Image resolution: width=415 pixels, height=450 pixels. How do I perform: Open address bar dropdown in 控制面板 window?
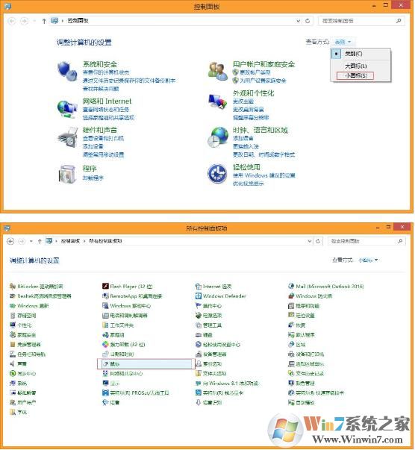pyautogui.click(x=299, y=21)
